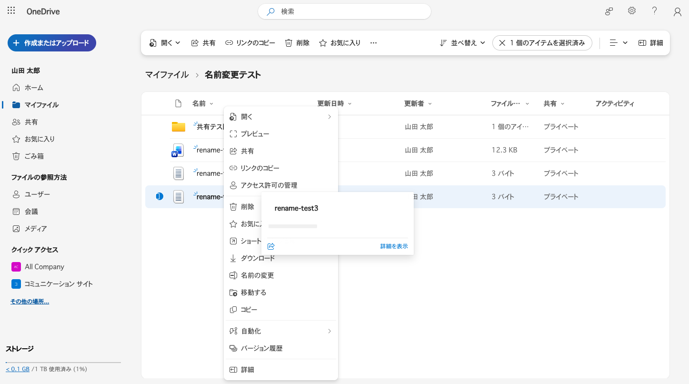Click お気に入り in the top toolbar
The height and width of the screenshot is (384, 689).
[x=340, y=43]
